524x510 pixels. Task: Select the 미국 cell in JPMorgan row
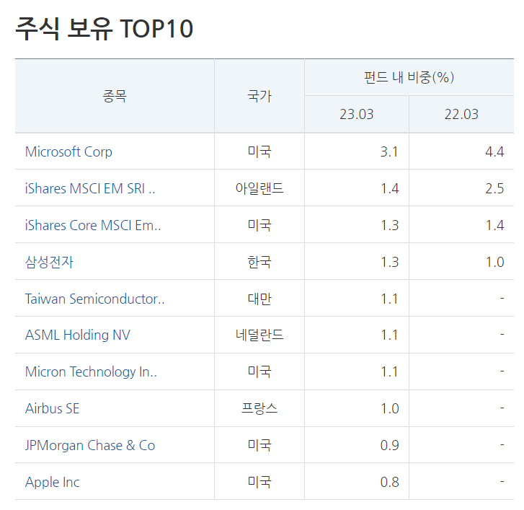pos(259,446)
